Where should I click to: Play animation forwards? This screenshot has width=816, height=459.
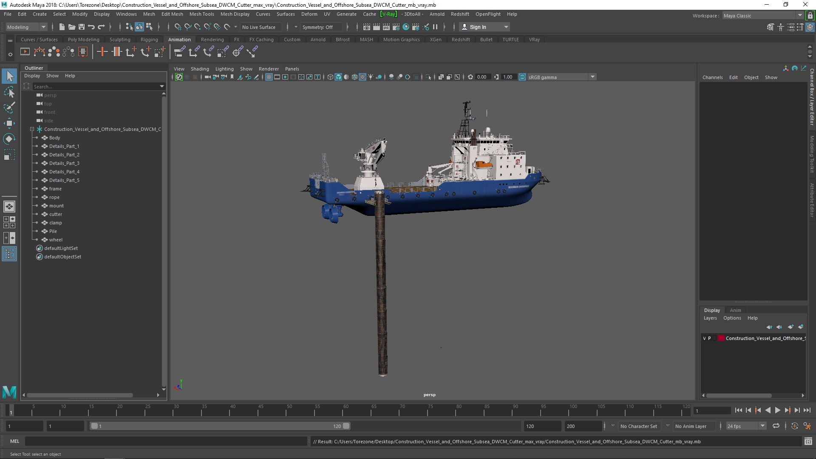tap(777, 410)
